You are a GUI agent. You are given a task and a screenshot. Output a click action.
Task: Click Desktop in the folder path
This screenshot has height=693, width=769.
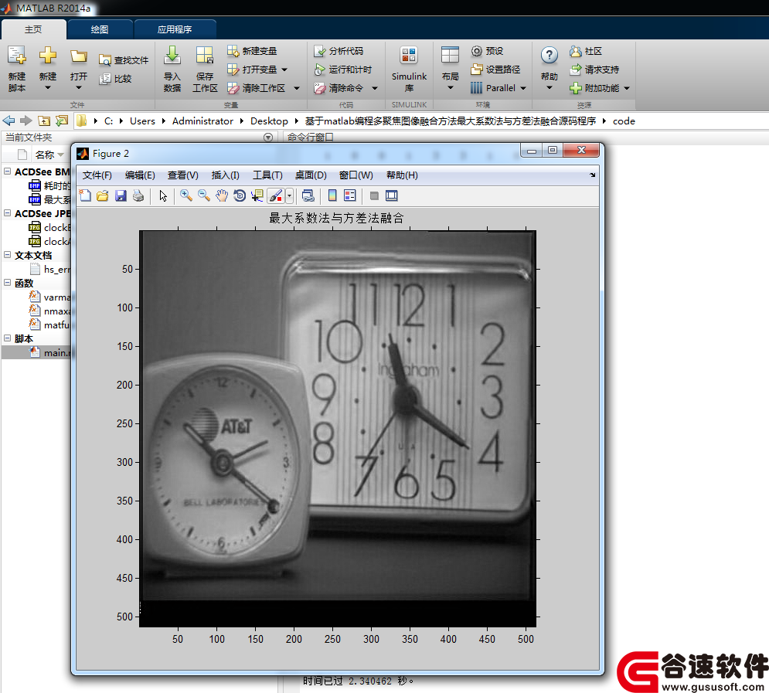[269, 121]
